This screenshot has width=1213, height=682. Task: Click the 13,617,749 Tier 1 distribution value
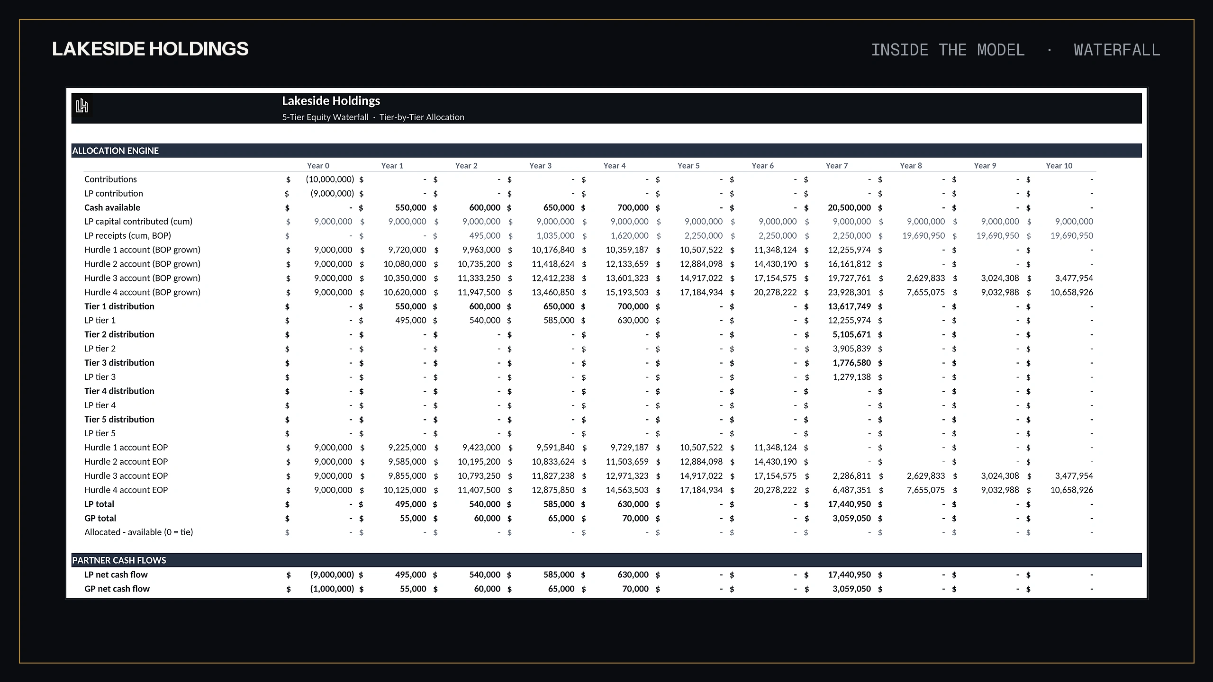[x=850, y=306]
